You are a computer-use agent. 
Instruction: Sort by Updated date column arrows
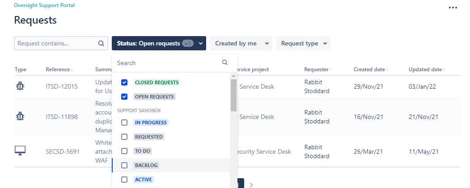[x=444, y=69]
